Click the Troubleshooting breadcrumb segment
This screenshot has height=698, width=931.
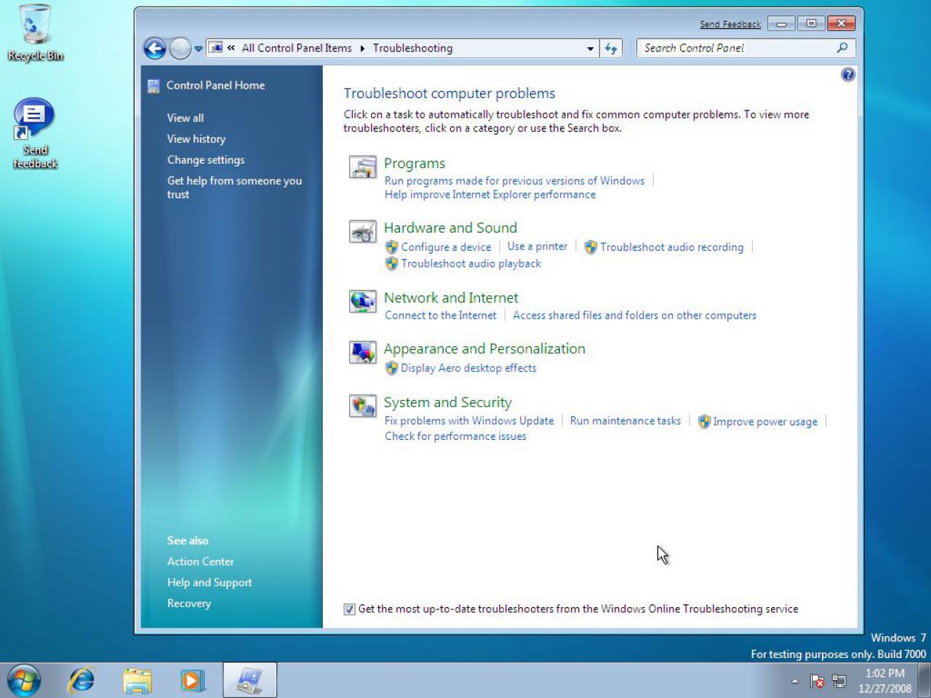click(412, 49)
